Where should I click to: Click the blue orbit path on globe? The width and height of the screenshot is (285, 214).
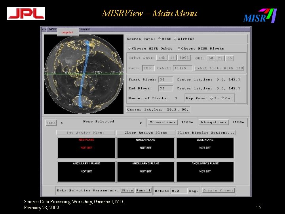[x=84, y=74]
